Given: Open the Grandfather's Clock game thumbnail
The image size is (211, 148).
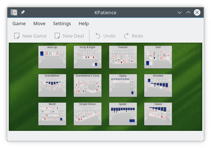Looking at the screenshot, I should coord(88,86).
